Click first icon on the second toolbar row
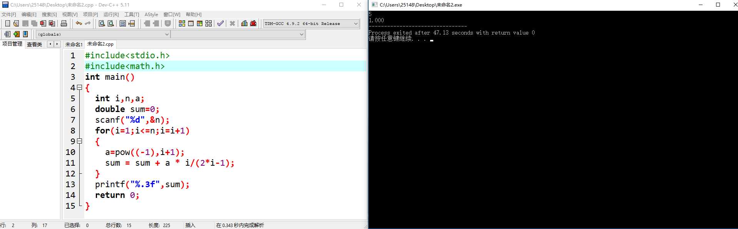 pos(7,34)
